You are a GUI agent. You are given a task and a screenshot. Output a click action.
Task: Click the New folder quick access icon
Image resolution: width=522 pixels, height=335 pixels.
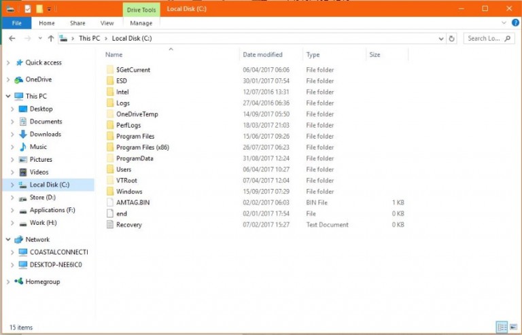tap(39, 9)
